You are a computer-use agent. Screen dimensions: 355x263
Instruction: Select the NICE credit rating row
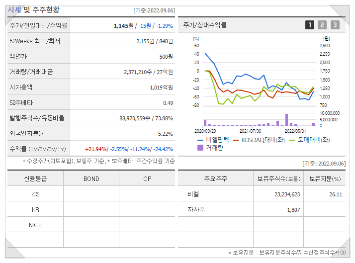coord(35,225)
